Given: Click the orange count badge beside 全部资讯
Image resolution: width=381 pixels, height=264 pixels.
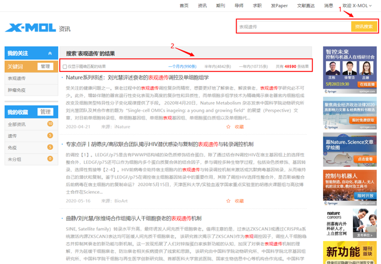Looking at the screenshot, I should [50, 124].
